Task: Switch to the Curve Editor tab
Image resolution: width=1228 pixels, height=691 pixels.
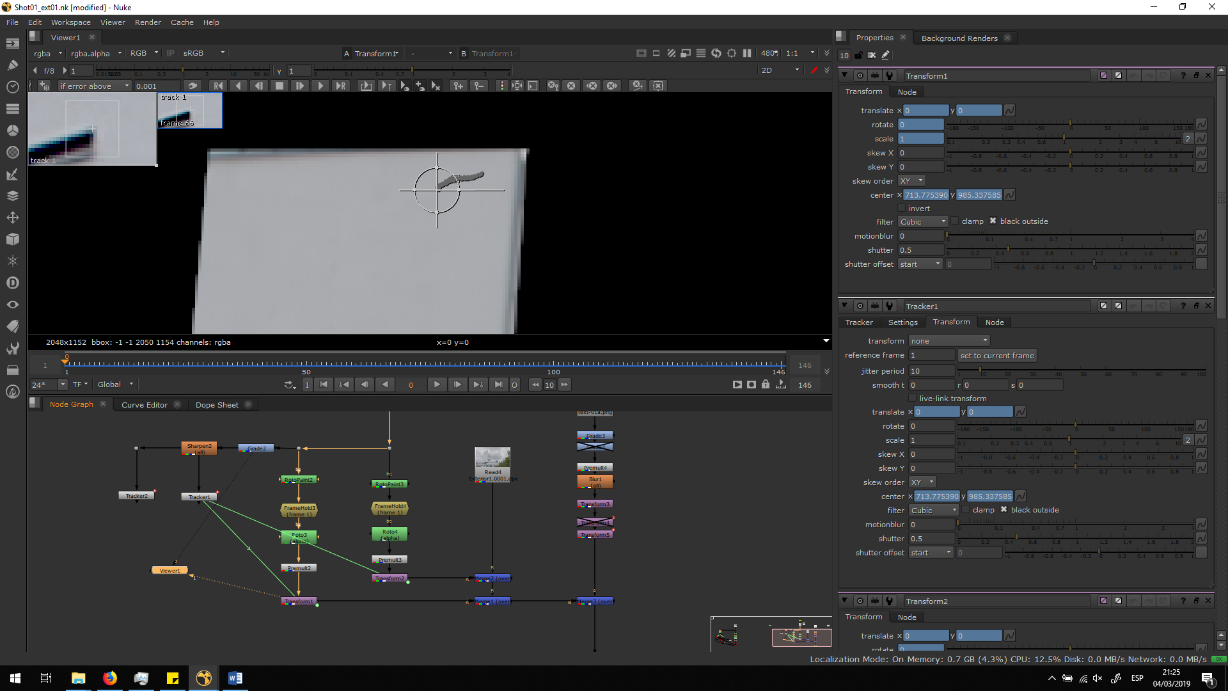Action: pos(145,405)
